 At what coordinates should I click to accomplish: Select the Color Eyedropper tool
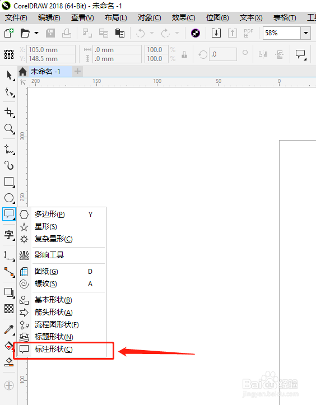(x=10, y=329)
